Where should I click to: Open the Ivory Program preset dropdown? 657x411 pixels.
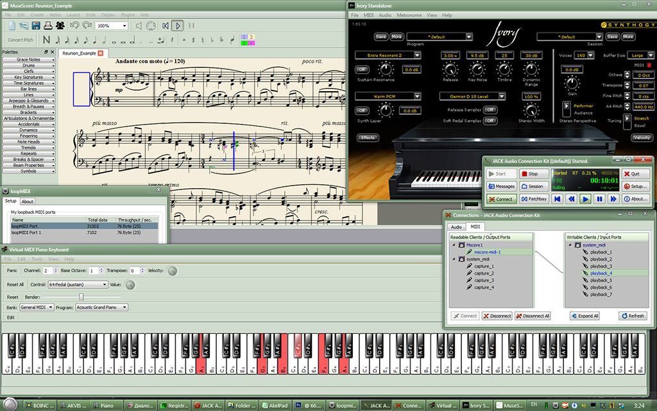coord(439,37)
